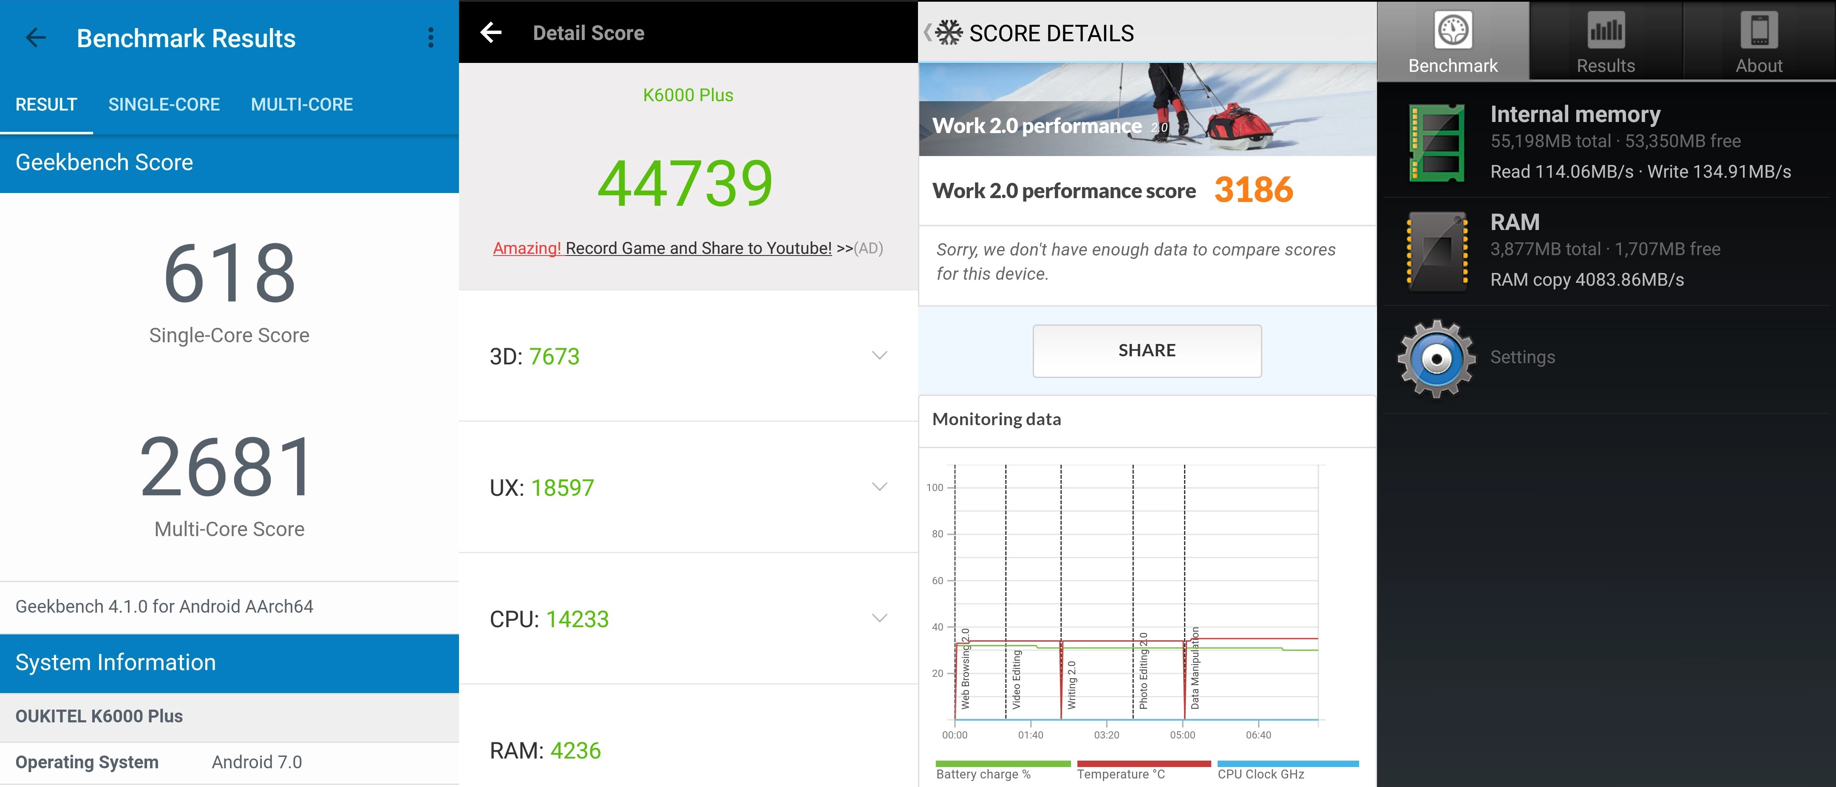Switch to the SINGLE-CORE tab

click(x=164, y=105)
